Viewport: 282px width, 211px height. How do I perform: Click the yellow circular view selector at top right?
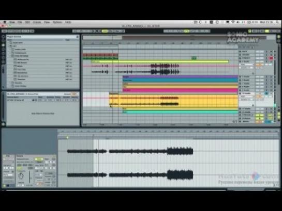pyautogui.click(x=278, y=37)
